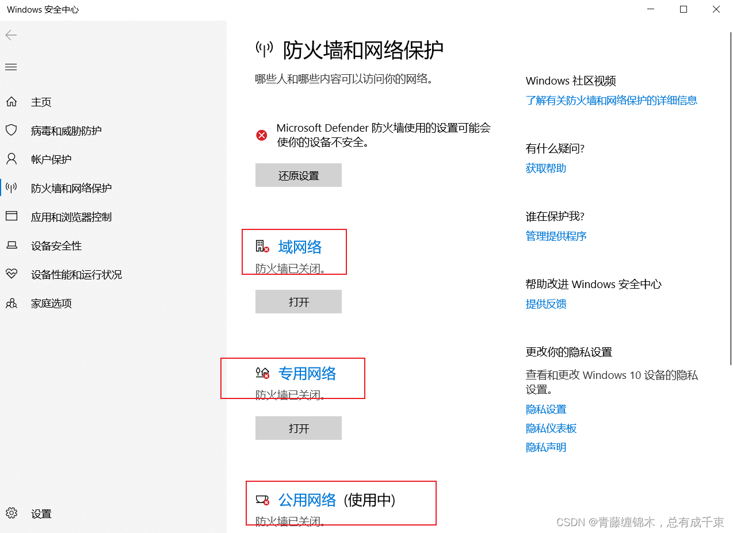733x533 pixels.
Task: Click 还原设置 to restore firewall settings
Action: 298,175
